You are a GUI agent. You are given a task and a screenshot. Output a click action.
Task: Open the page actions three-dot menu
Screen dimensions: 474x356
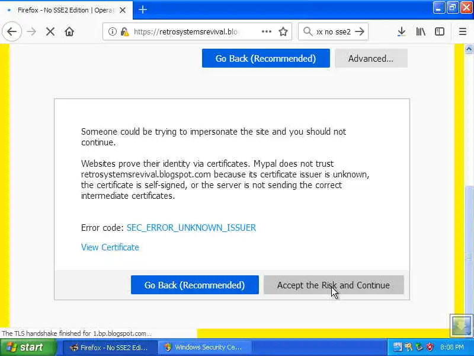pyautogui.click(x=266, y=31)
